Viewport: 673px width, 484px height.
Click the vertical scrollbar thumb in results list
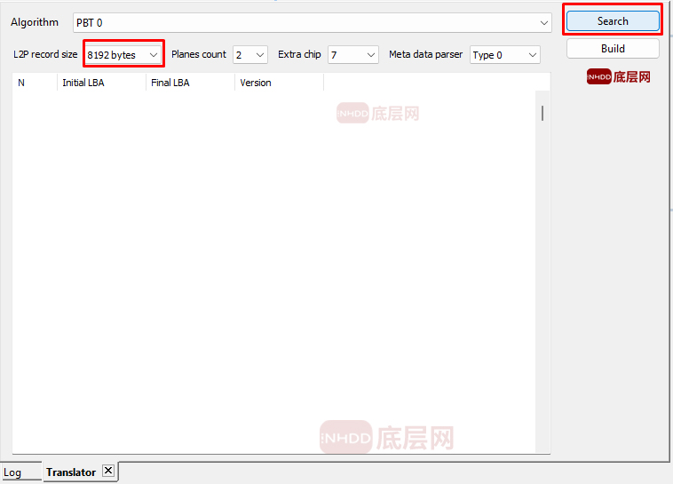(542, 113)
